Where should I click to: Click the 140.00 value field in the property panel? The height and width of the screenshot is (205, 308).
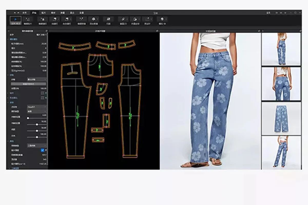(43, 88)
